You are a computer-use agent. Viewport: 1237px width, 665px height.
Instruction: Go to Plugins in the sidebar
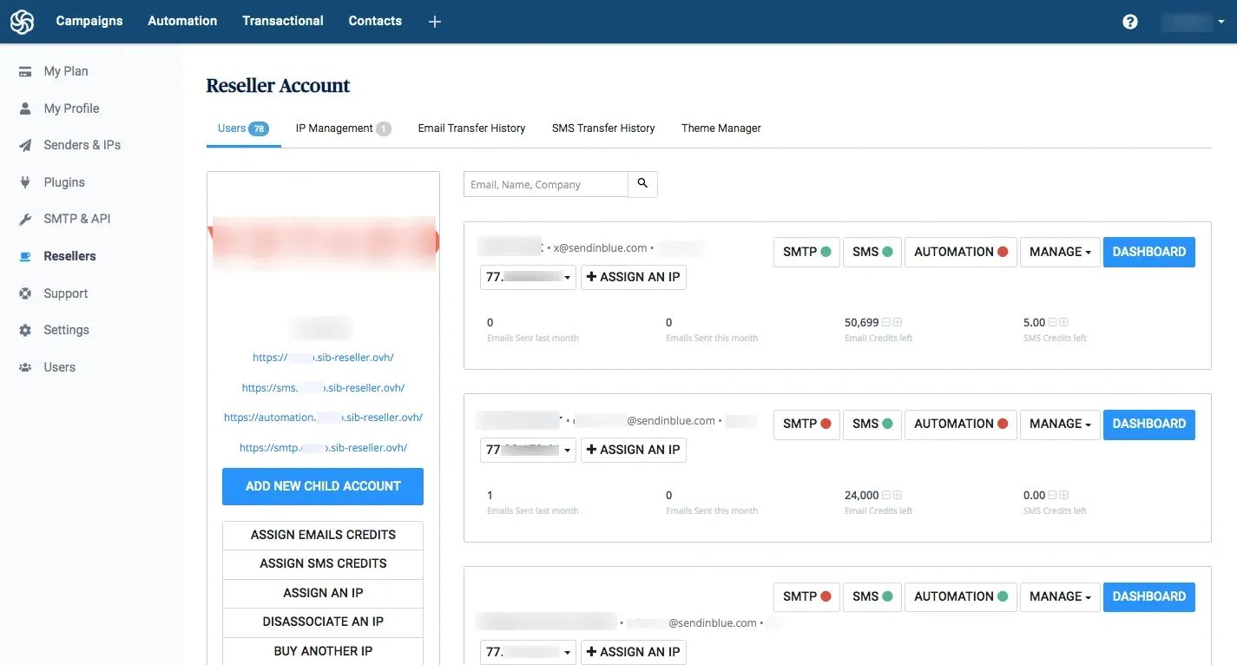tap(64, 182)
